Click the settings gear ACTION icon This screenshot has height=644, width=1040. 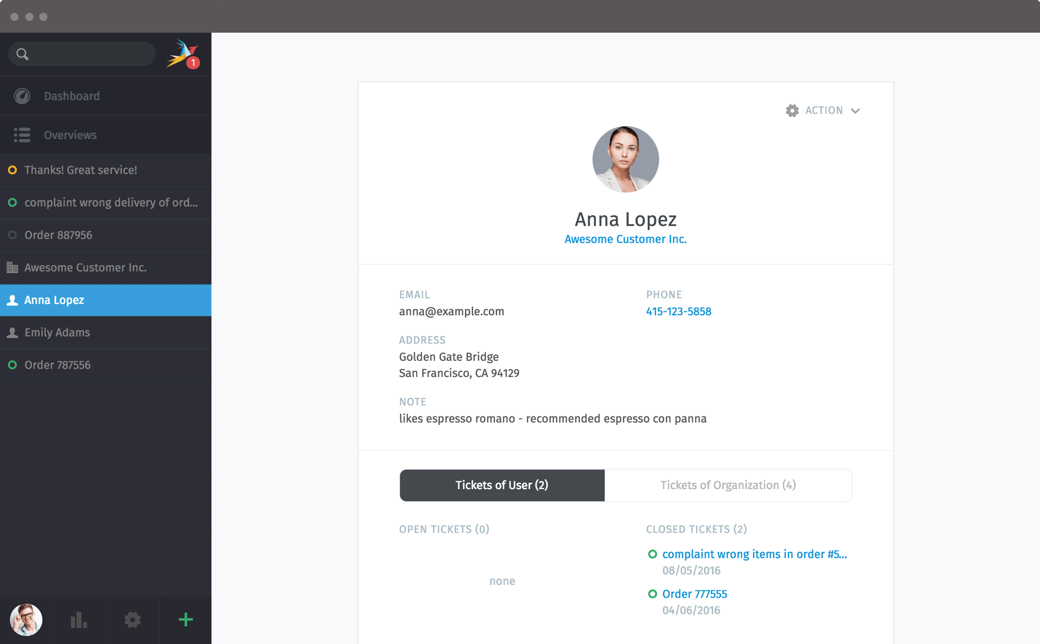(x=792, y=110)
